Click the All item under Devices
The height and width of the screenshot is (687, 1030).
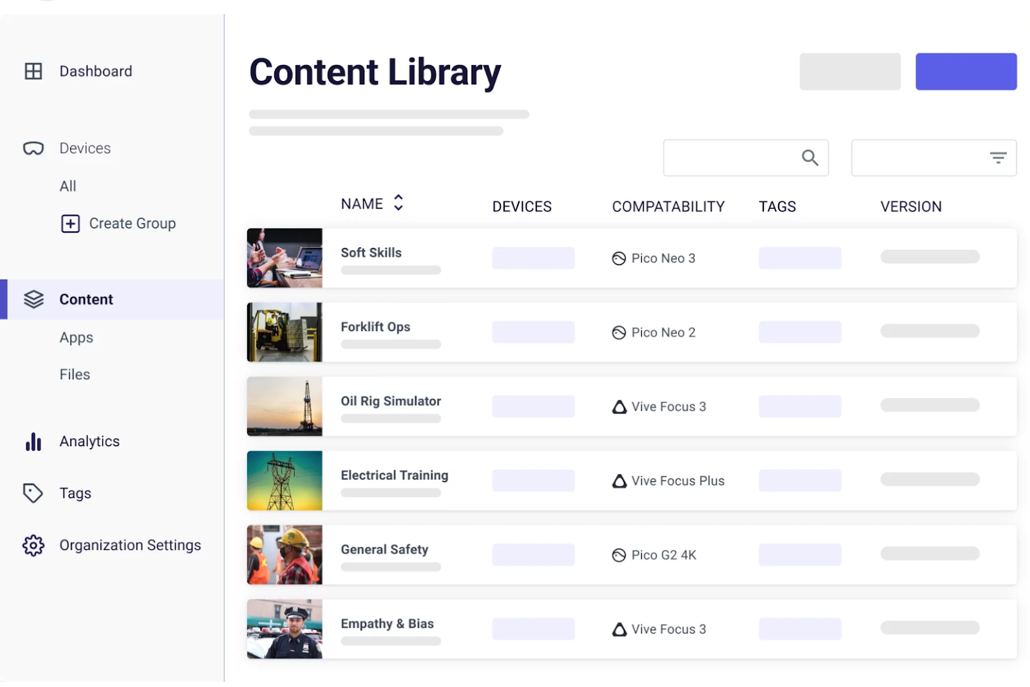[68, 185]
